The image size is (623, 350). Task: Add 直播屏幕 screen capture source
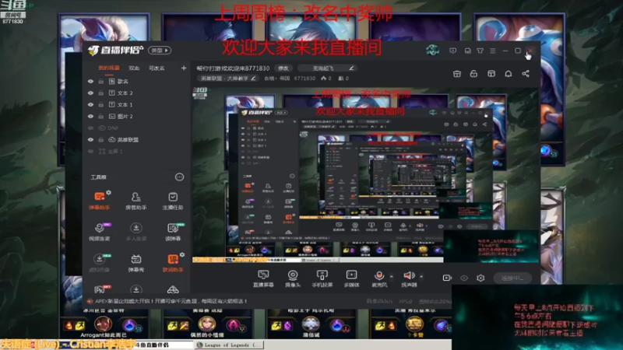point(263,278)
